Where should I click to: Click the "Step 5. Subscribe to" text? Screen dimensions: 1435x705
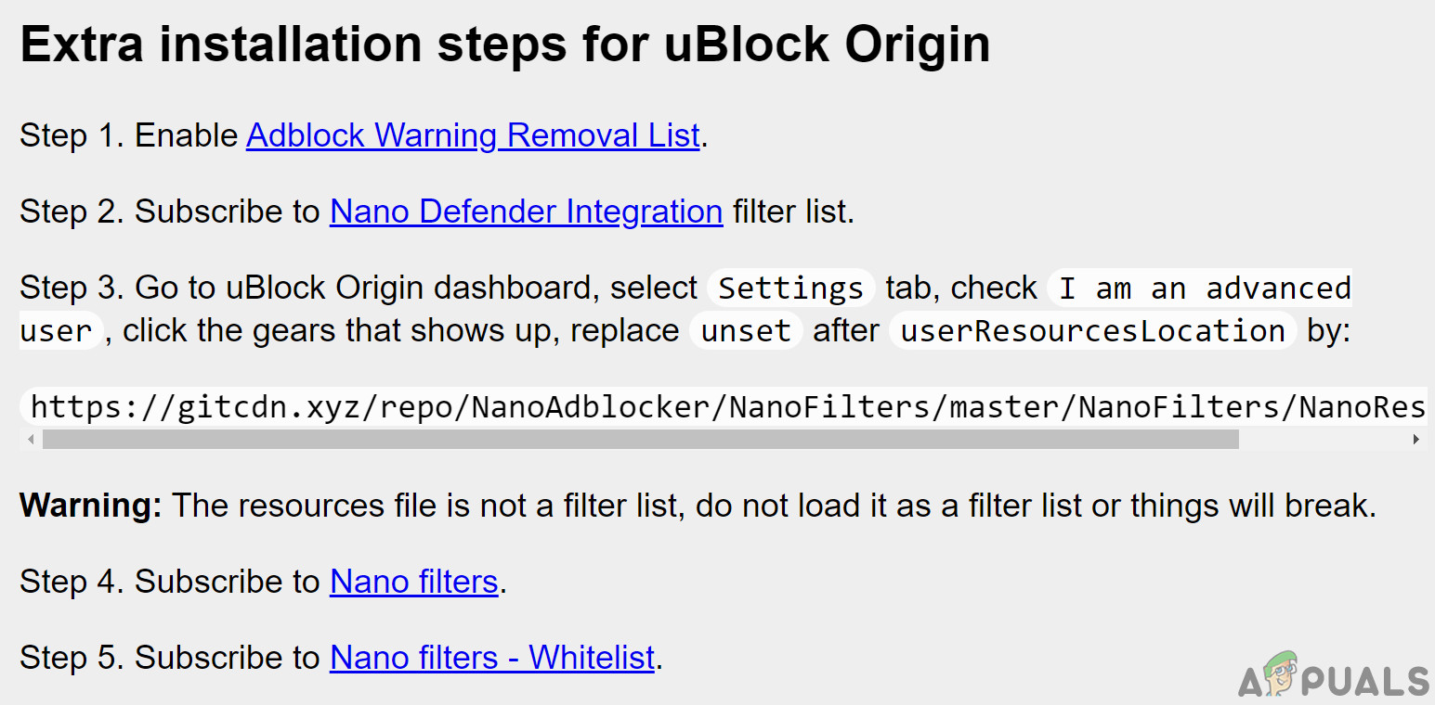coord(170,658)
